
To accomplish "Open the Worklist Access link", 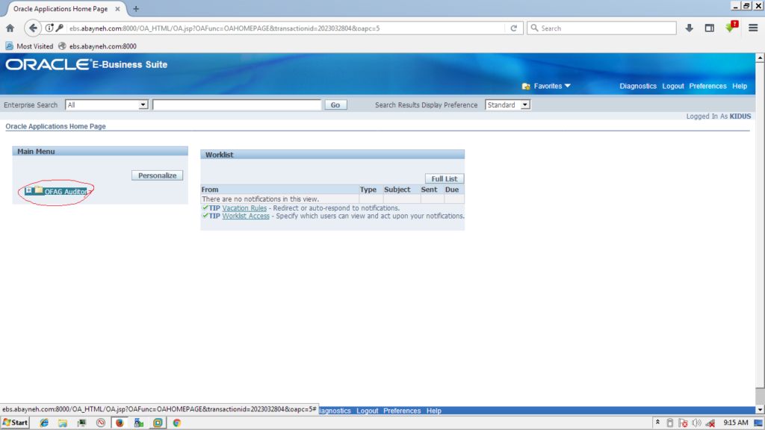I will [246, 216].
